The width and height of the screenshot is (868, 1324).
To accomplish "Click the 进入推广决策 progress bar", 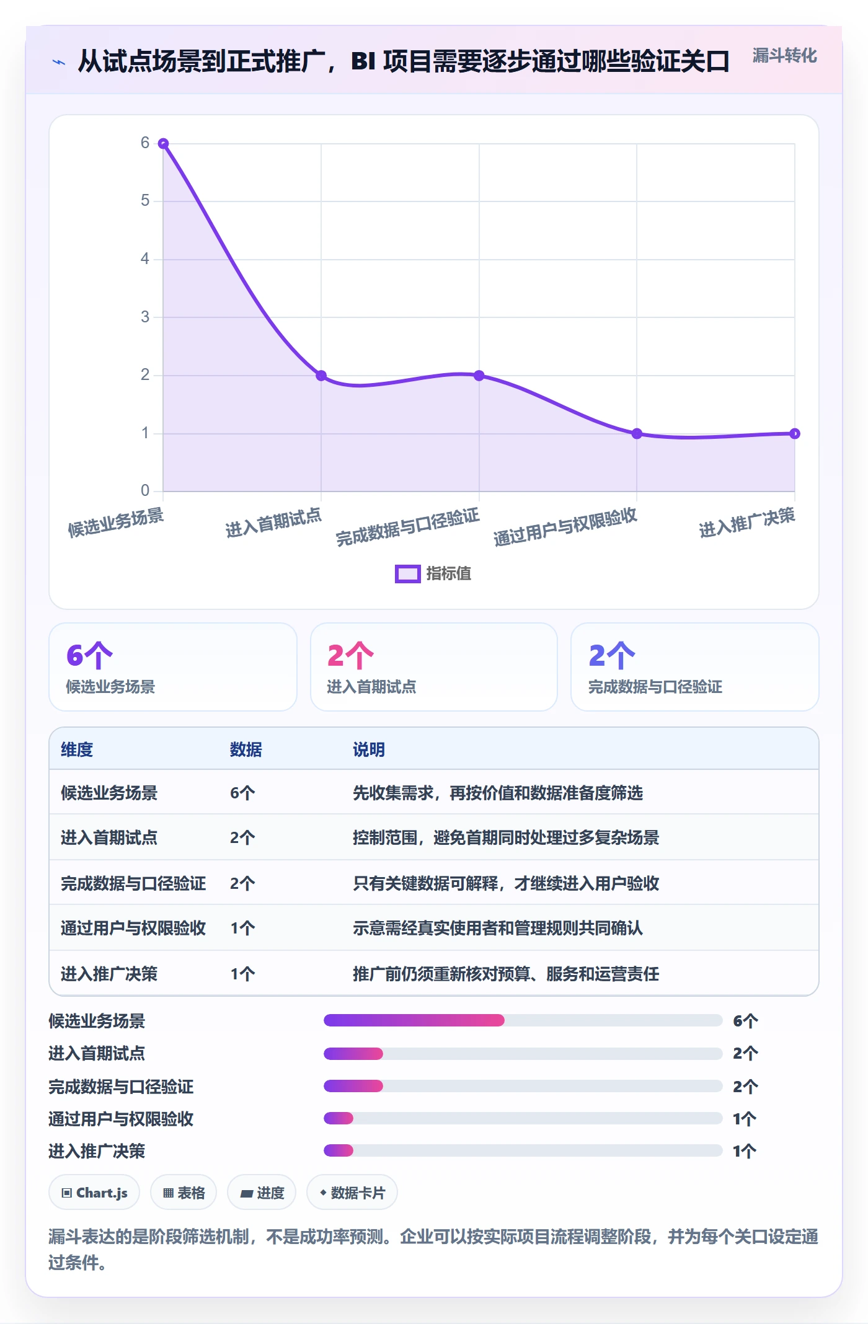I will click(x=523, y=1150).
